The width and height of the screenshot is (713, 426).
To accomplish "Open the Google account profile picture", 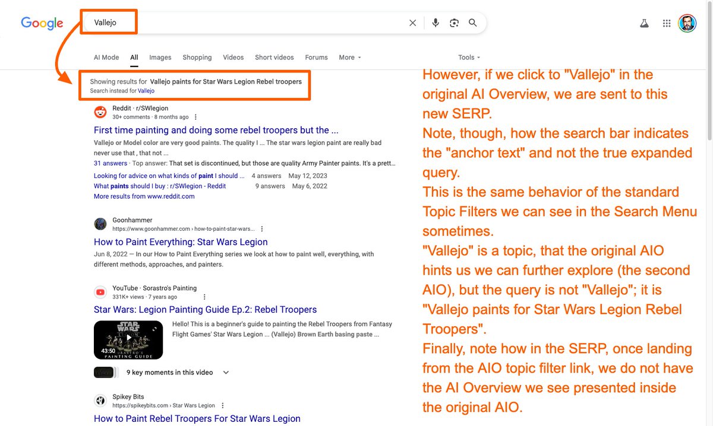I will tap(687, 23).
